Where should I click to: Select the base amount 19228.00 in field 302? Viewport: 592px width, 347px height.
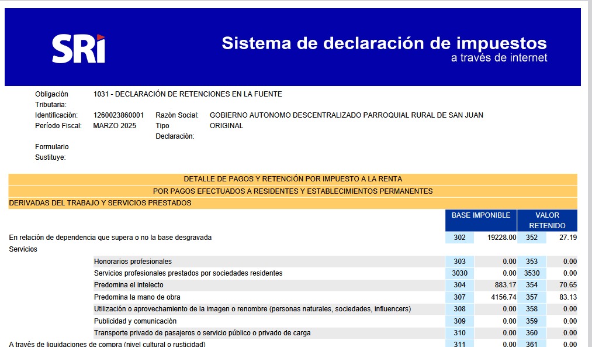point(502,238)
